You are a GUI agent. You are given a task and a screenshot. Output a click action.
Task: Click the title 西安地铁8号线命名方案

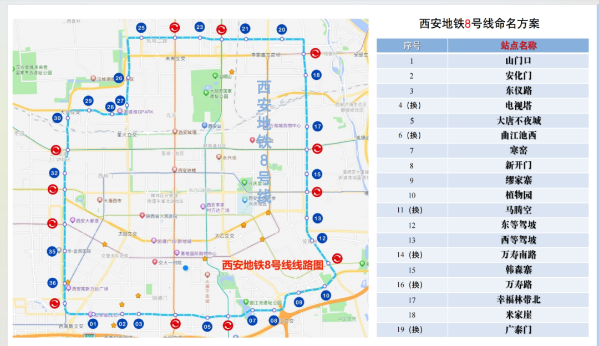[479, 24]
